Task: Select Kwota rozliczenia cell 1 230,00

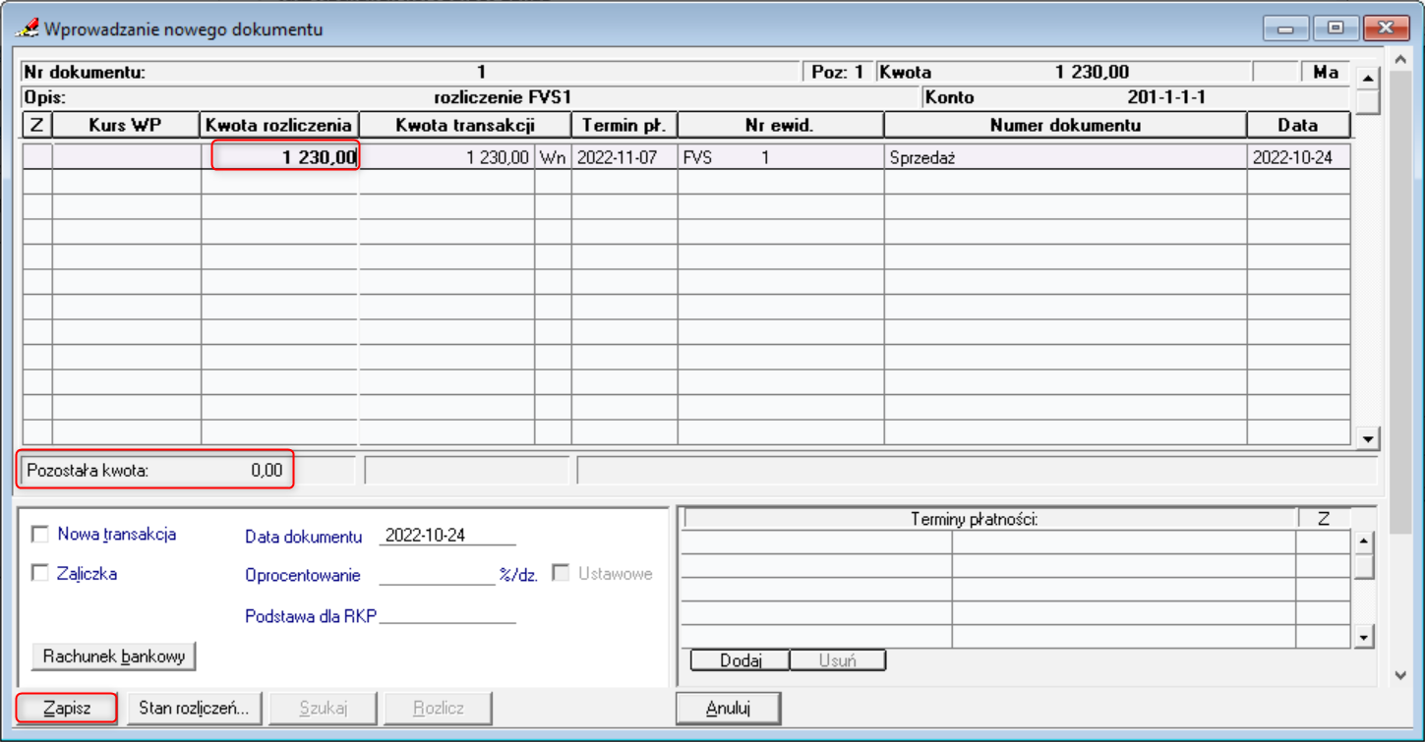Action: tap(281, 157)
